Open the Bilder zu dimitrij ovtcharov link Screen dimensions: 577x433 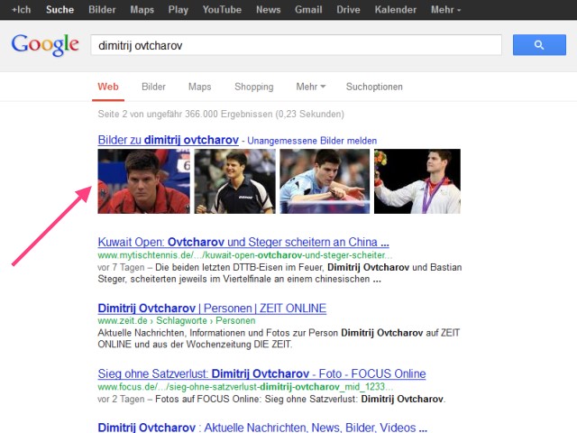click(x=169, y=141)
